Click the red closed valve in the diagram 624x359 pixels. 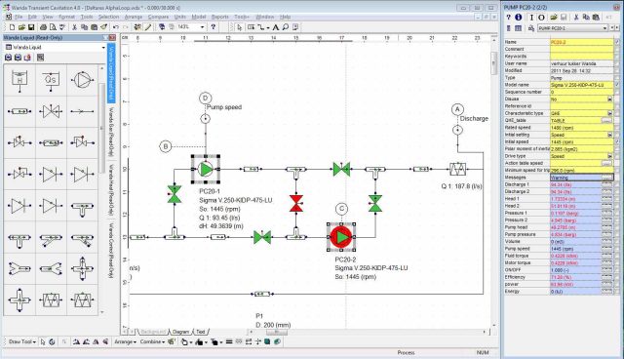point(296,203)
